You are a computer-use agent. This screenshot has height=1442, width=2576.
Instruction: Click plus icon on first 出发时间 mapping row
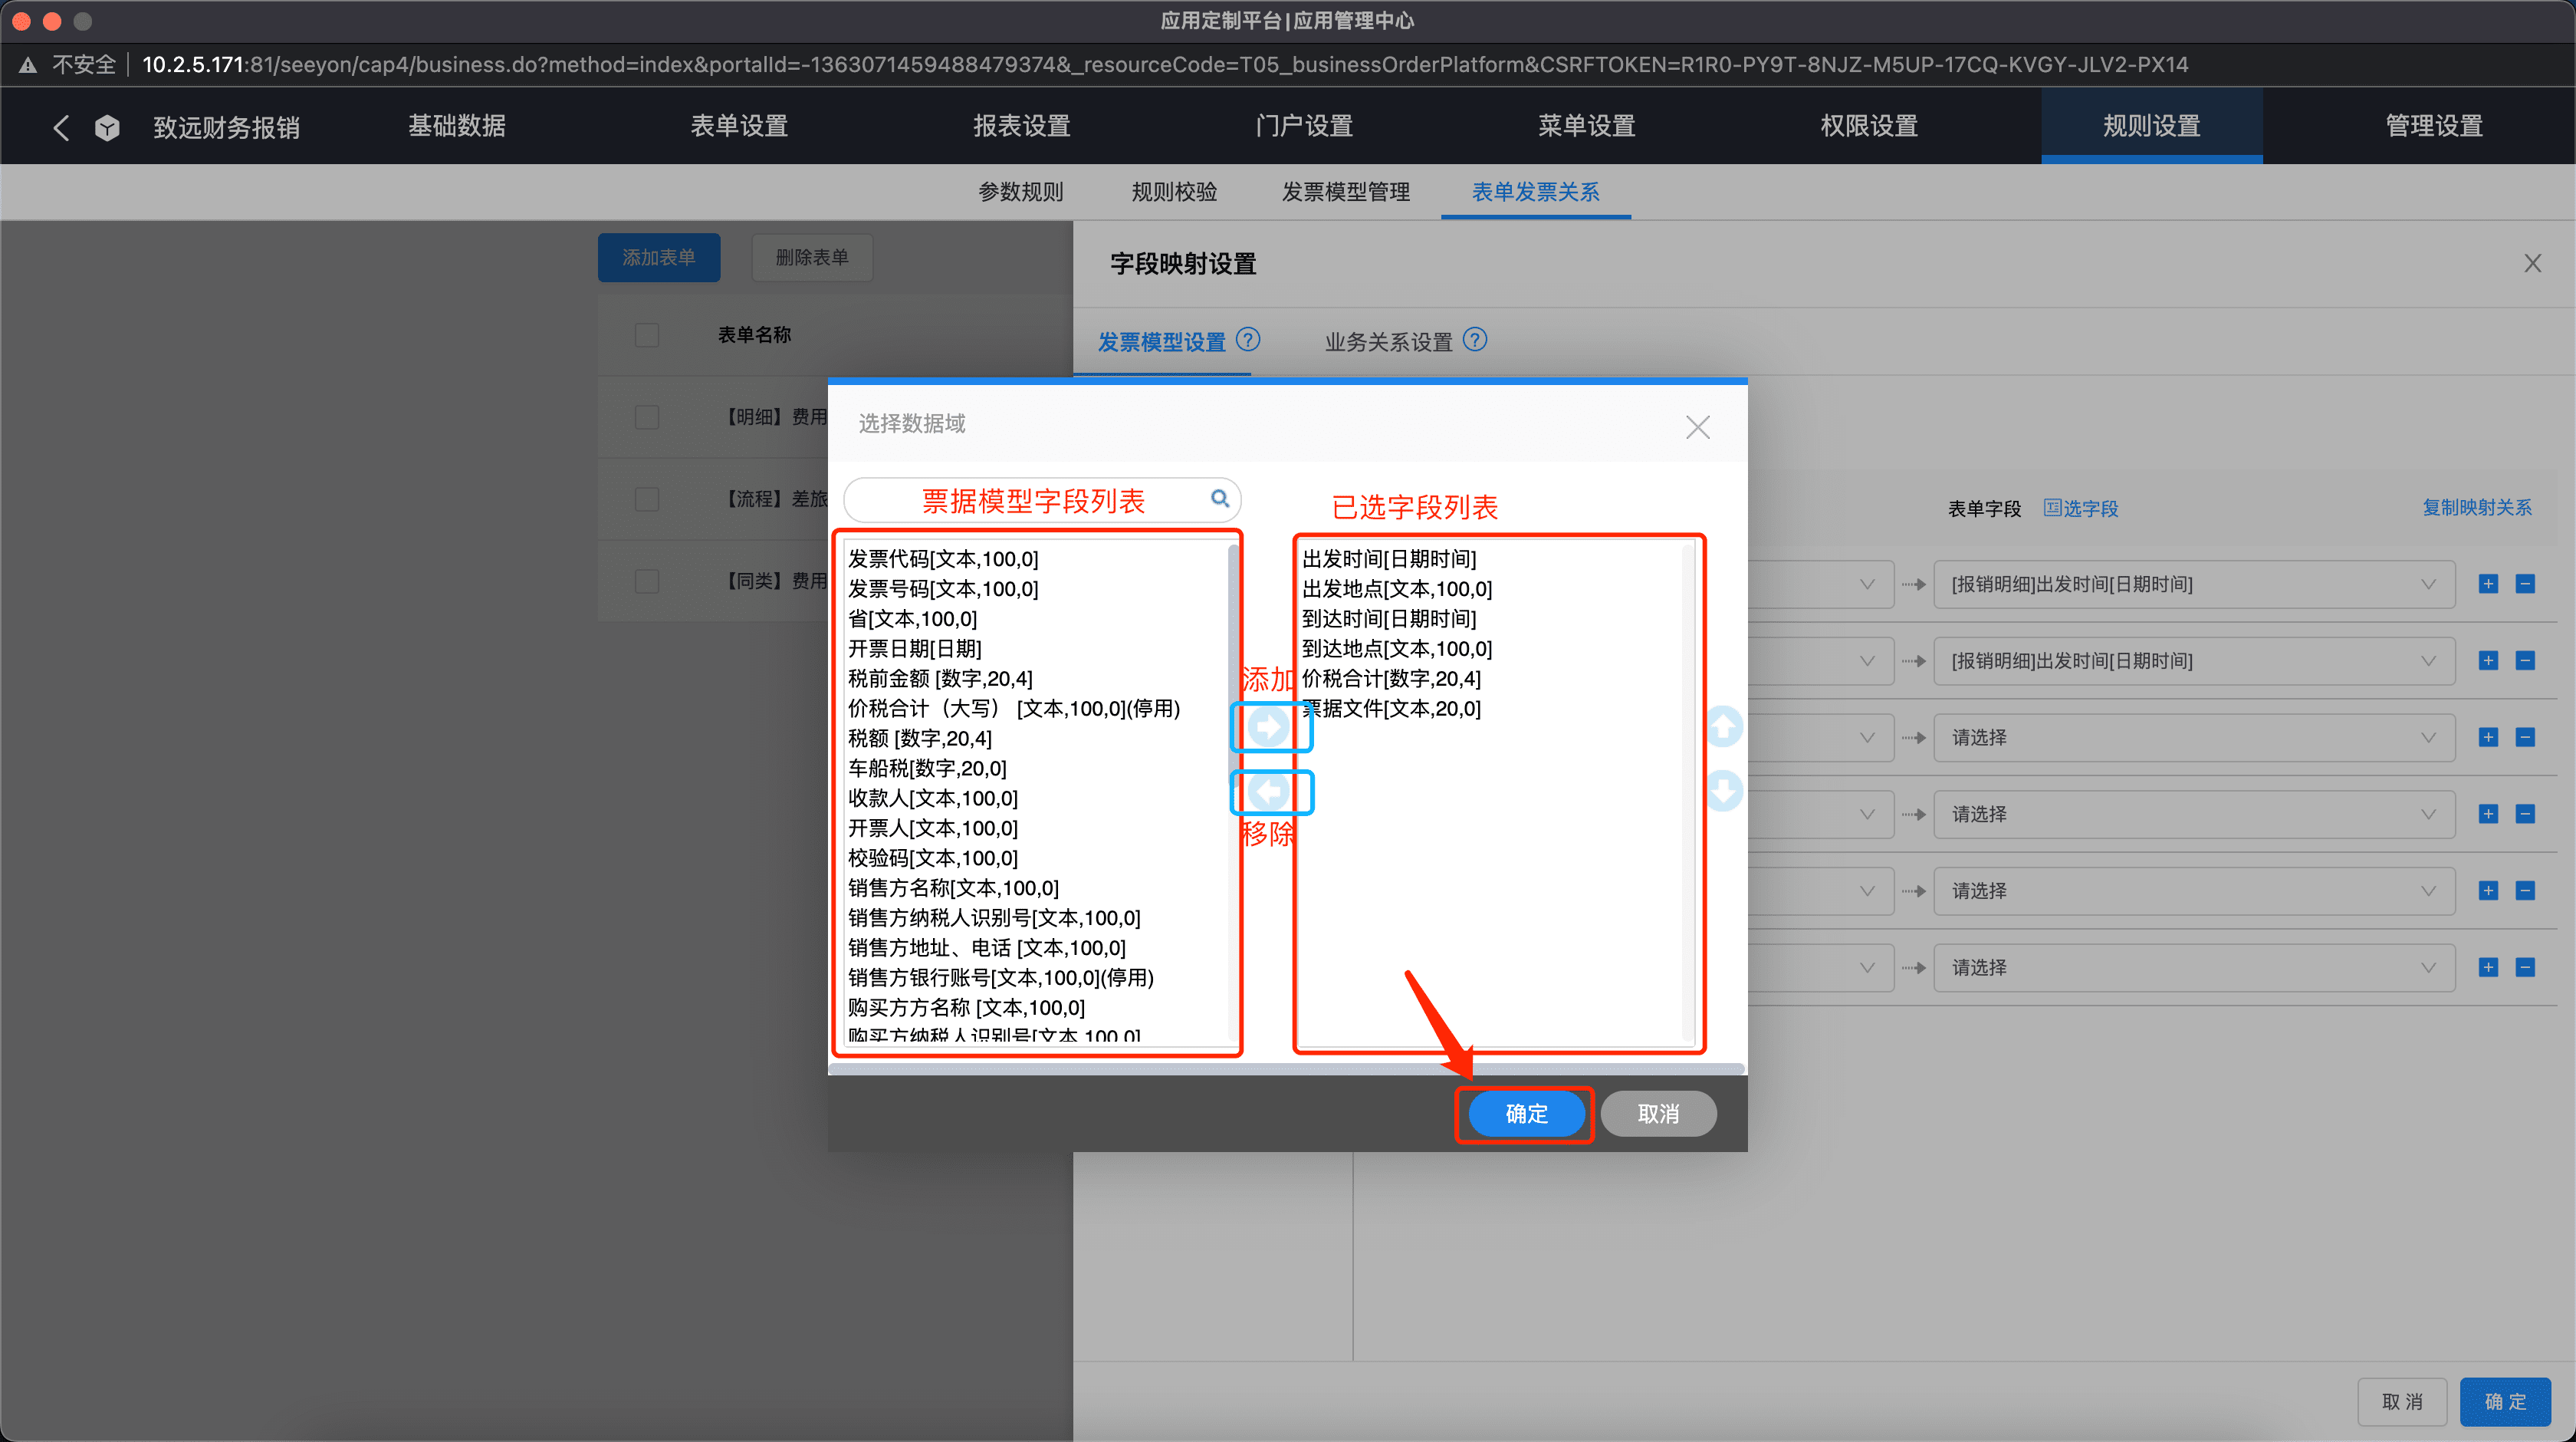(2488, 584)
